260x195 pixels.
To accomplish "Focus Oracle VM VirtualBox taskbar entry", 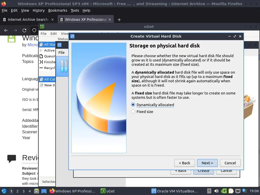I will tap(175, 191).
